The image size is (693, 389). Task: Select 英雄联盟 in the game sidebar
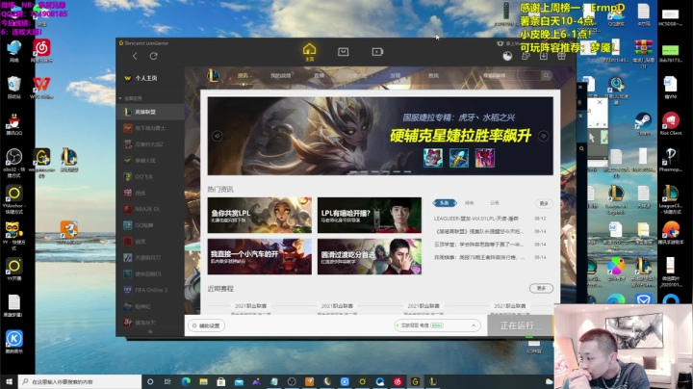click(x=150, y=112)
